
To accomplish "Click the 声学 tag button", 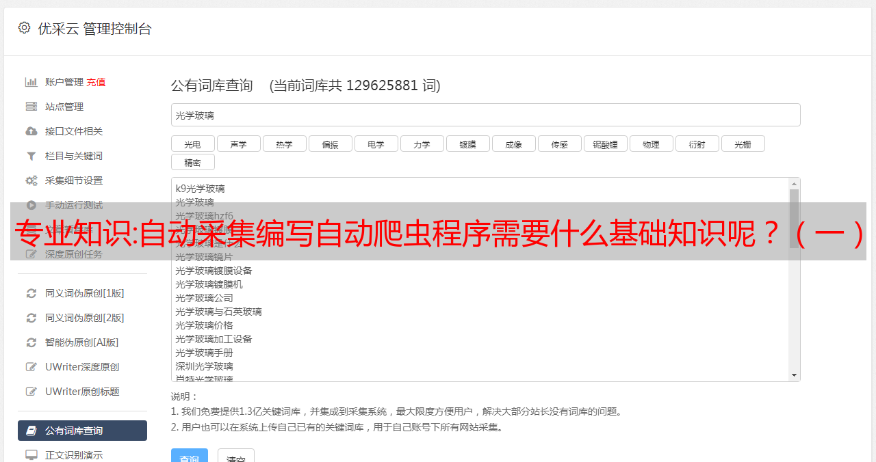I will (x=238, y=144).
